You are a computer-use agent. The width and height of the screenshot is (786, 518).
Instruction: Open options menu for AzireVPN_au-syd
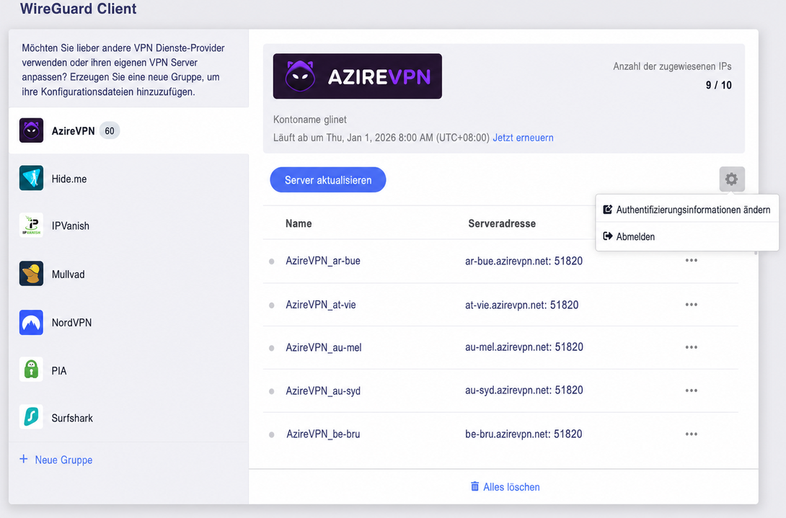coord(692,390)
